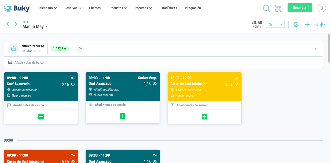
Task: Click Añadir localización on first Surf Avanzado
Action: tap(25, 90)
